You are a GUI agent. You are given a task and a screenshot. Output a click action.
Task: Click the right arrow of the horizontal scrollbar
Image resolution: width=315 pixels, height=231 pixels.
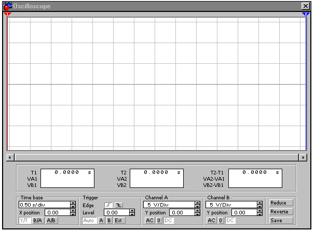[x=303, y=157]
